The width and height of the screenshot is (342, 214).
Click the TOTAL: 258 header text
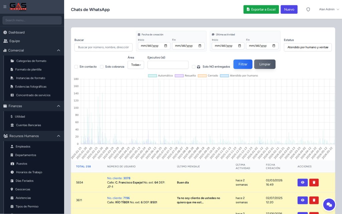click(83, 167)
